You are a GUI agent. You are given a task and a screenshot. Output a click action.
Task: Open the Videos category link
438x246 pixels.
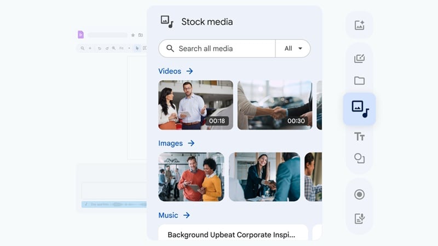(170, 71)
